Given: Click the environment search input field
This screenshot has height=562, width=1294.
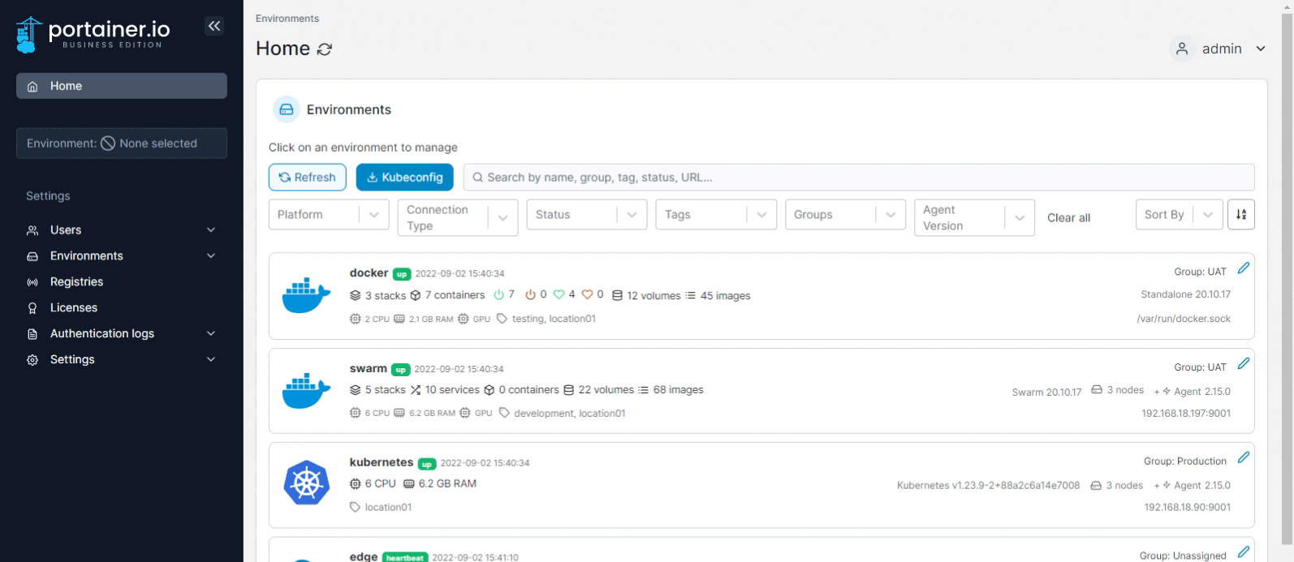Looking at the screenshot, I should (861, 178).
